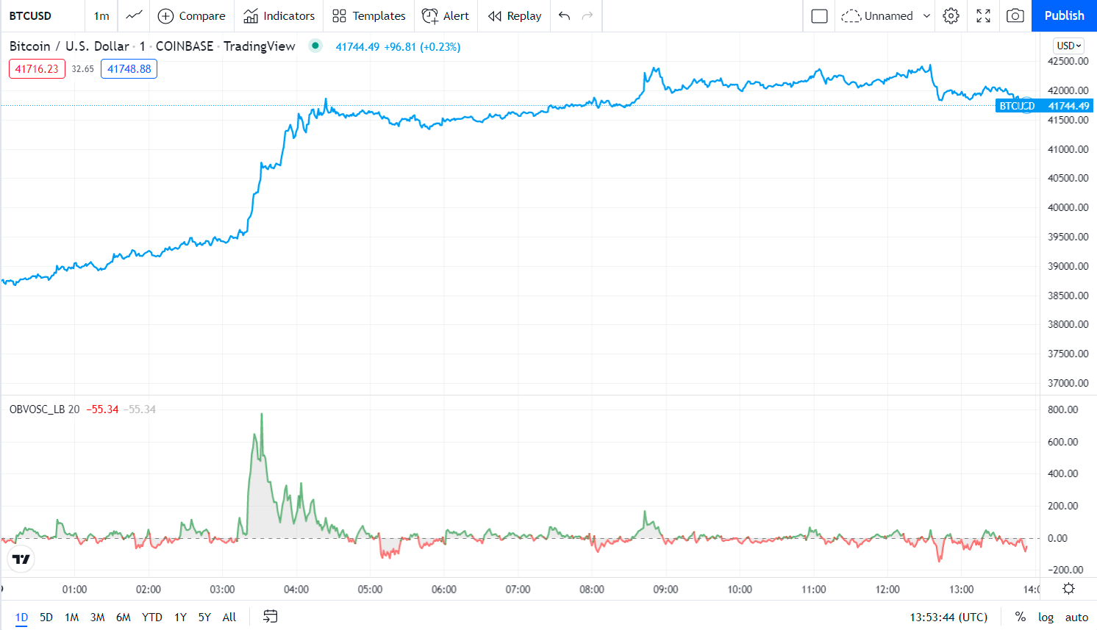Open the Unnamed layout cloud save
This screenshot has width=1097, height=630.
(878, 16)
